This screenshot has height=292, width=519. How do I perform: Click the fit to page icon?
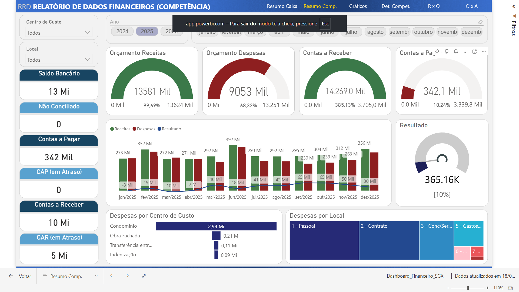click(x=510, y=288)
